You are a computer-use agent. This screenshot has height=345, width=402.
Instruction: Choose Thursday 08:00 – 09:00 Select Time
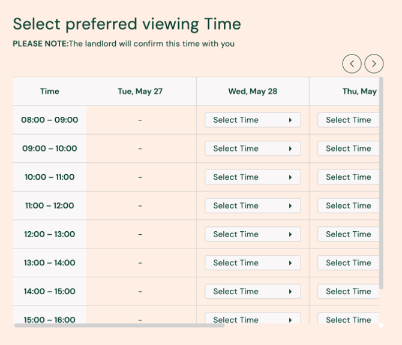click(x=349, y=120)
